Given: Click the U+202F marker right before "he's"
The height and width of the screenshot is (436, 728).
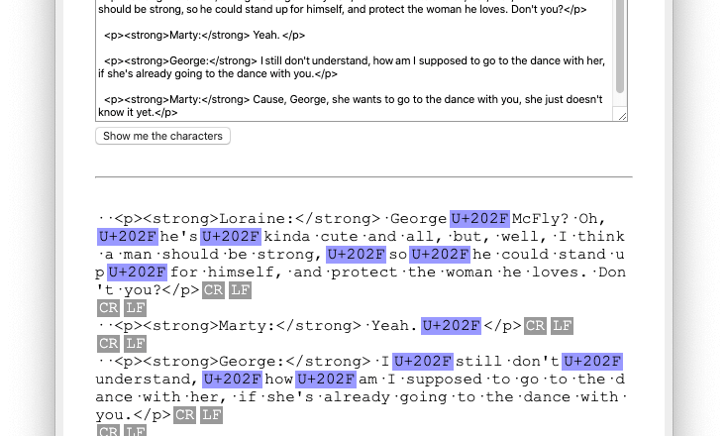Looking at the screenshot, I should 127,237.
